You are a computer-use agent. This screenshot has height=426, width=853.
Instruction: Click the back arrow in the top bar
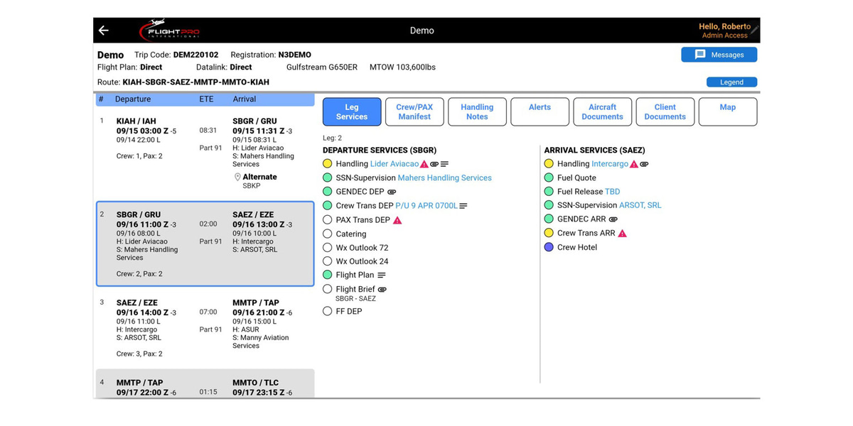click(103, 30)
